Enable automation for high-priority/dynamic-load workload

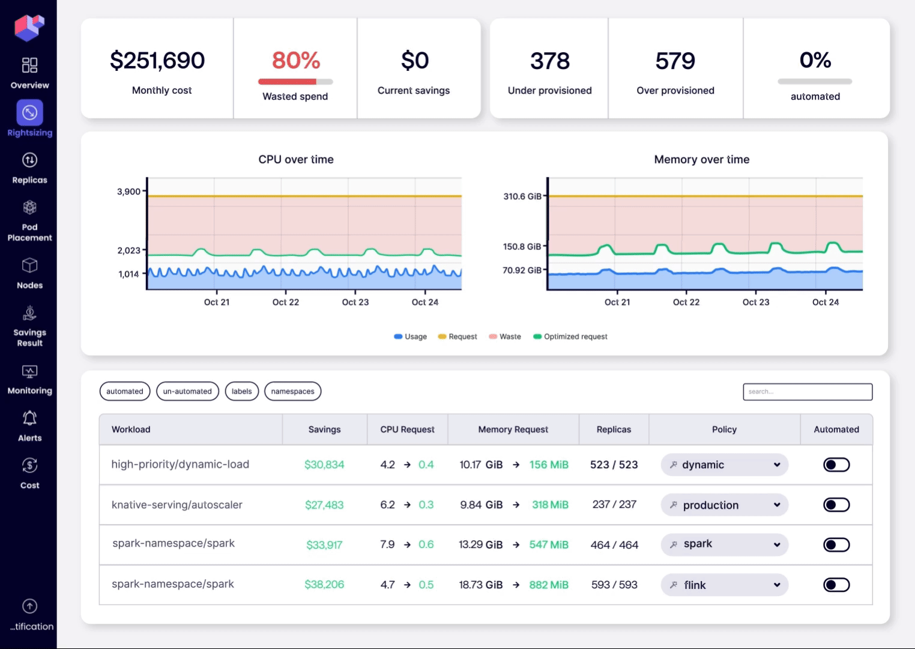[836, 465]
